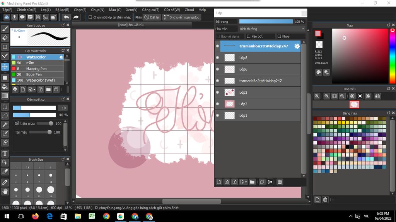
Task: Create new layer in Lớp panel
Action: 219,182
